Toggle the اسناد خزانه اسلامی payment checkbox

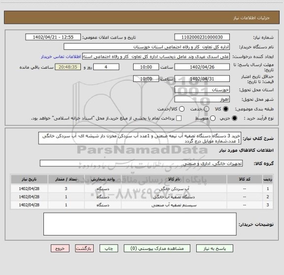[x=179, y=118]
